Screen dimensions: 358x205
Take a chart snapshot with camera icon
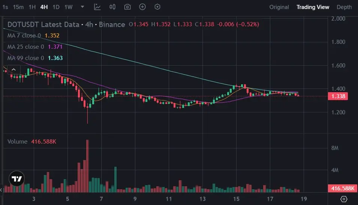[x=127, y=7]
